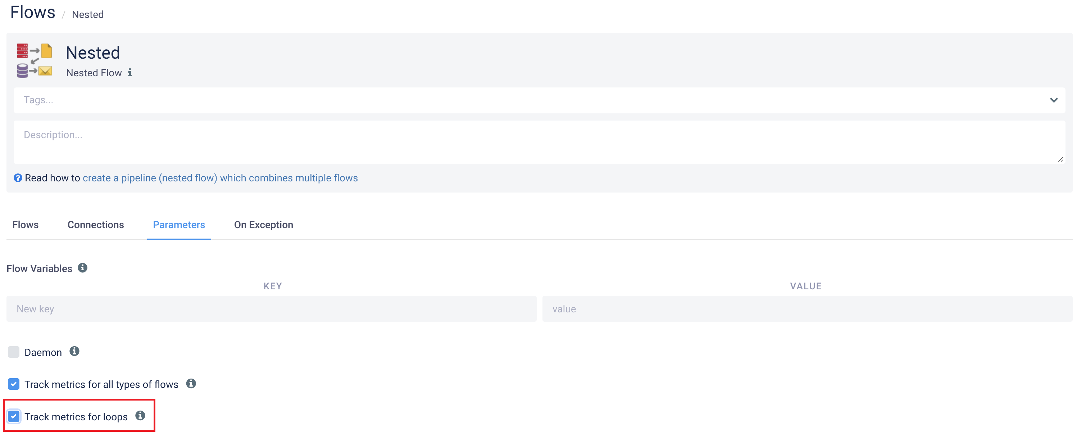
Task: Switch to the Connections tab
Action: 96,225
